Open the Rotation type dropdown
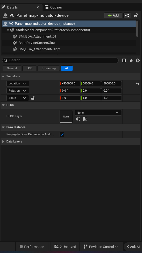Image resolution: width=142 pixels, height=253 pixels. [18, 91]
